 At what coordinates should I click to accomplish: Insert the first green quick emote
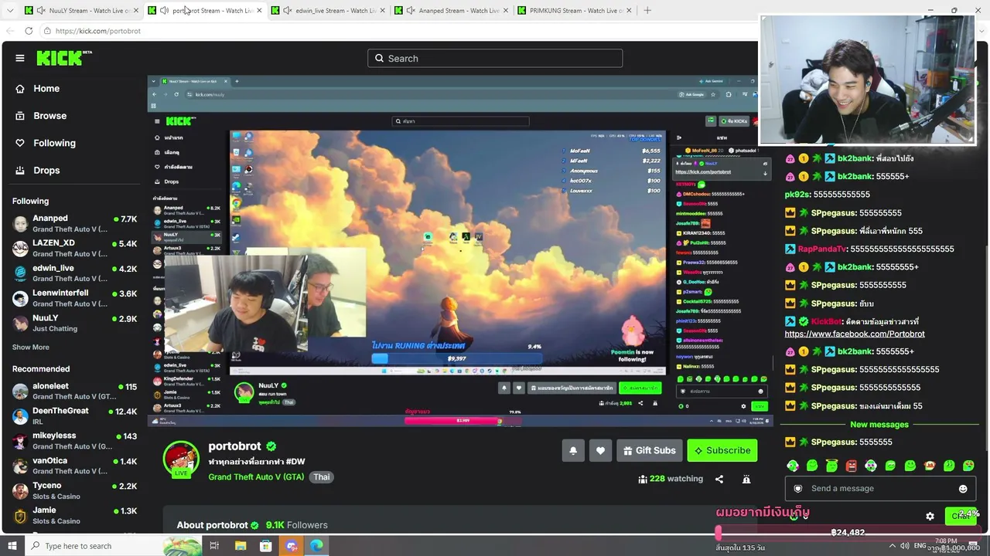(793, 466)
